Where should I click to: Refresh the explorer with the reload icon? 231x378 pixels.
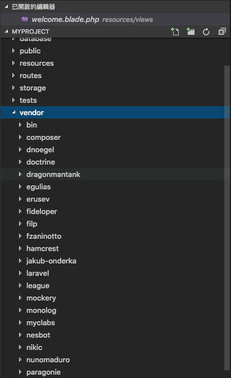coord(206,31)
